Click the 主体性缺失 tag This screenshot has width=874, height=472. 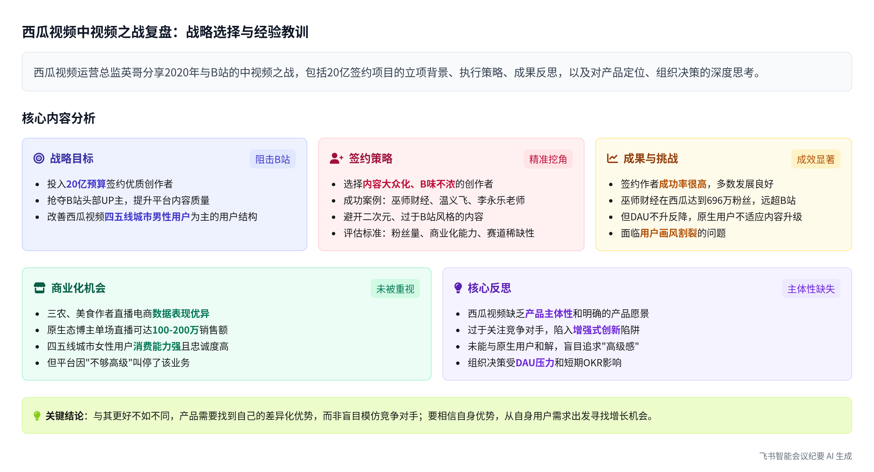click(x=811, y=289)
